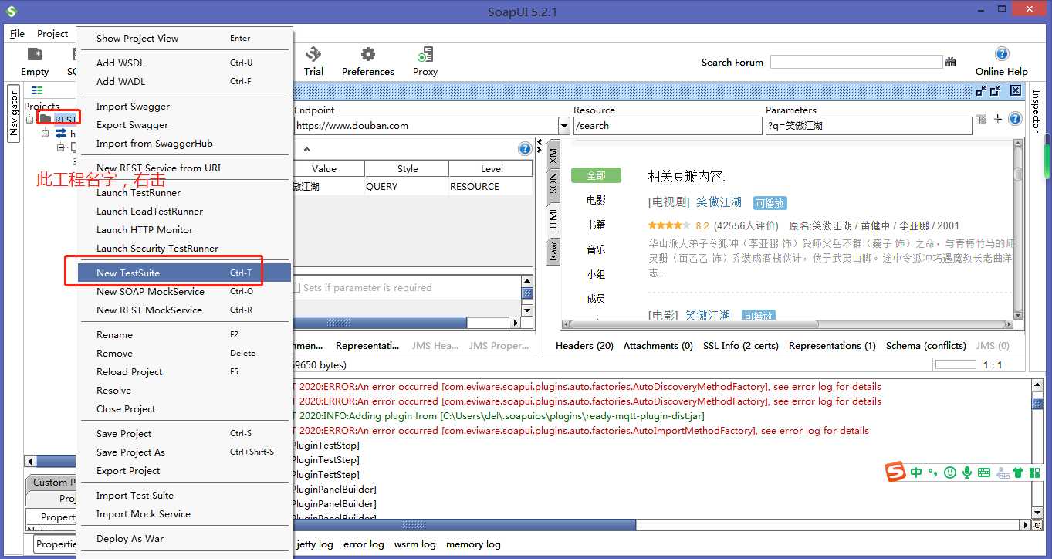
Task: Click the Empty project toolbar icon
Action: pyautogui.click(x=34, y=55)
